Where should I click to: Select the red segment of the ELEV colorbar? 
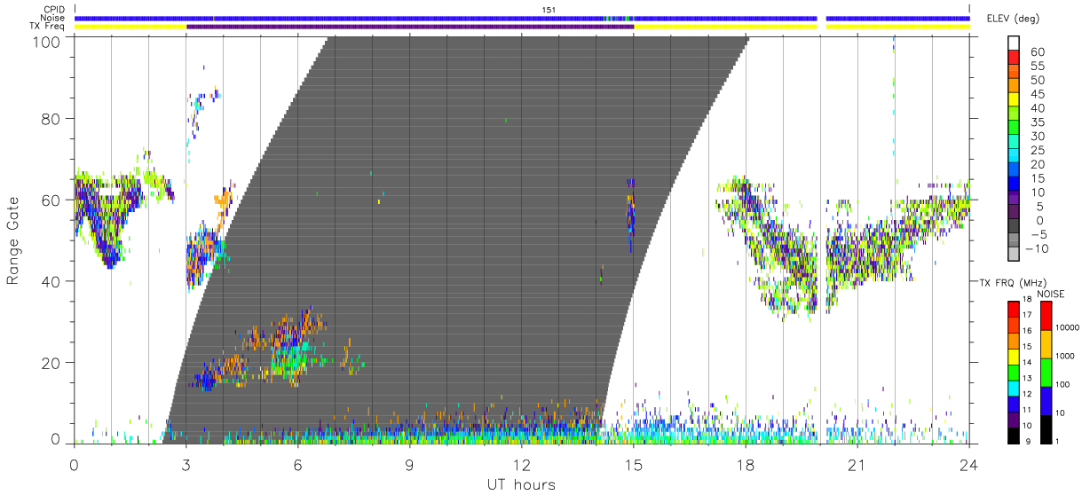(x=1015, y=58)
